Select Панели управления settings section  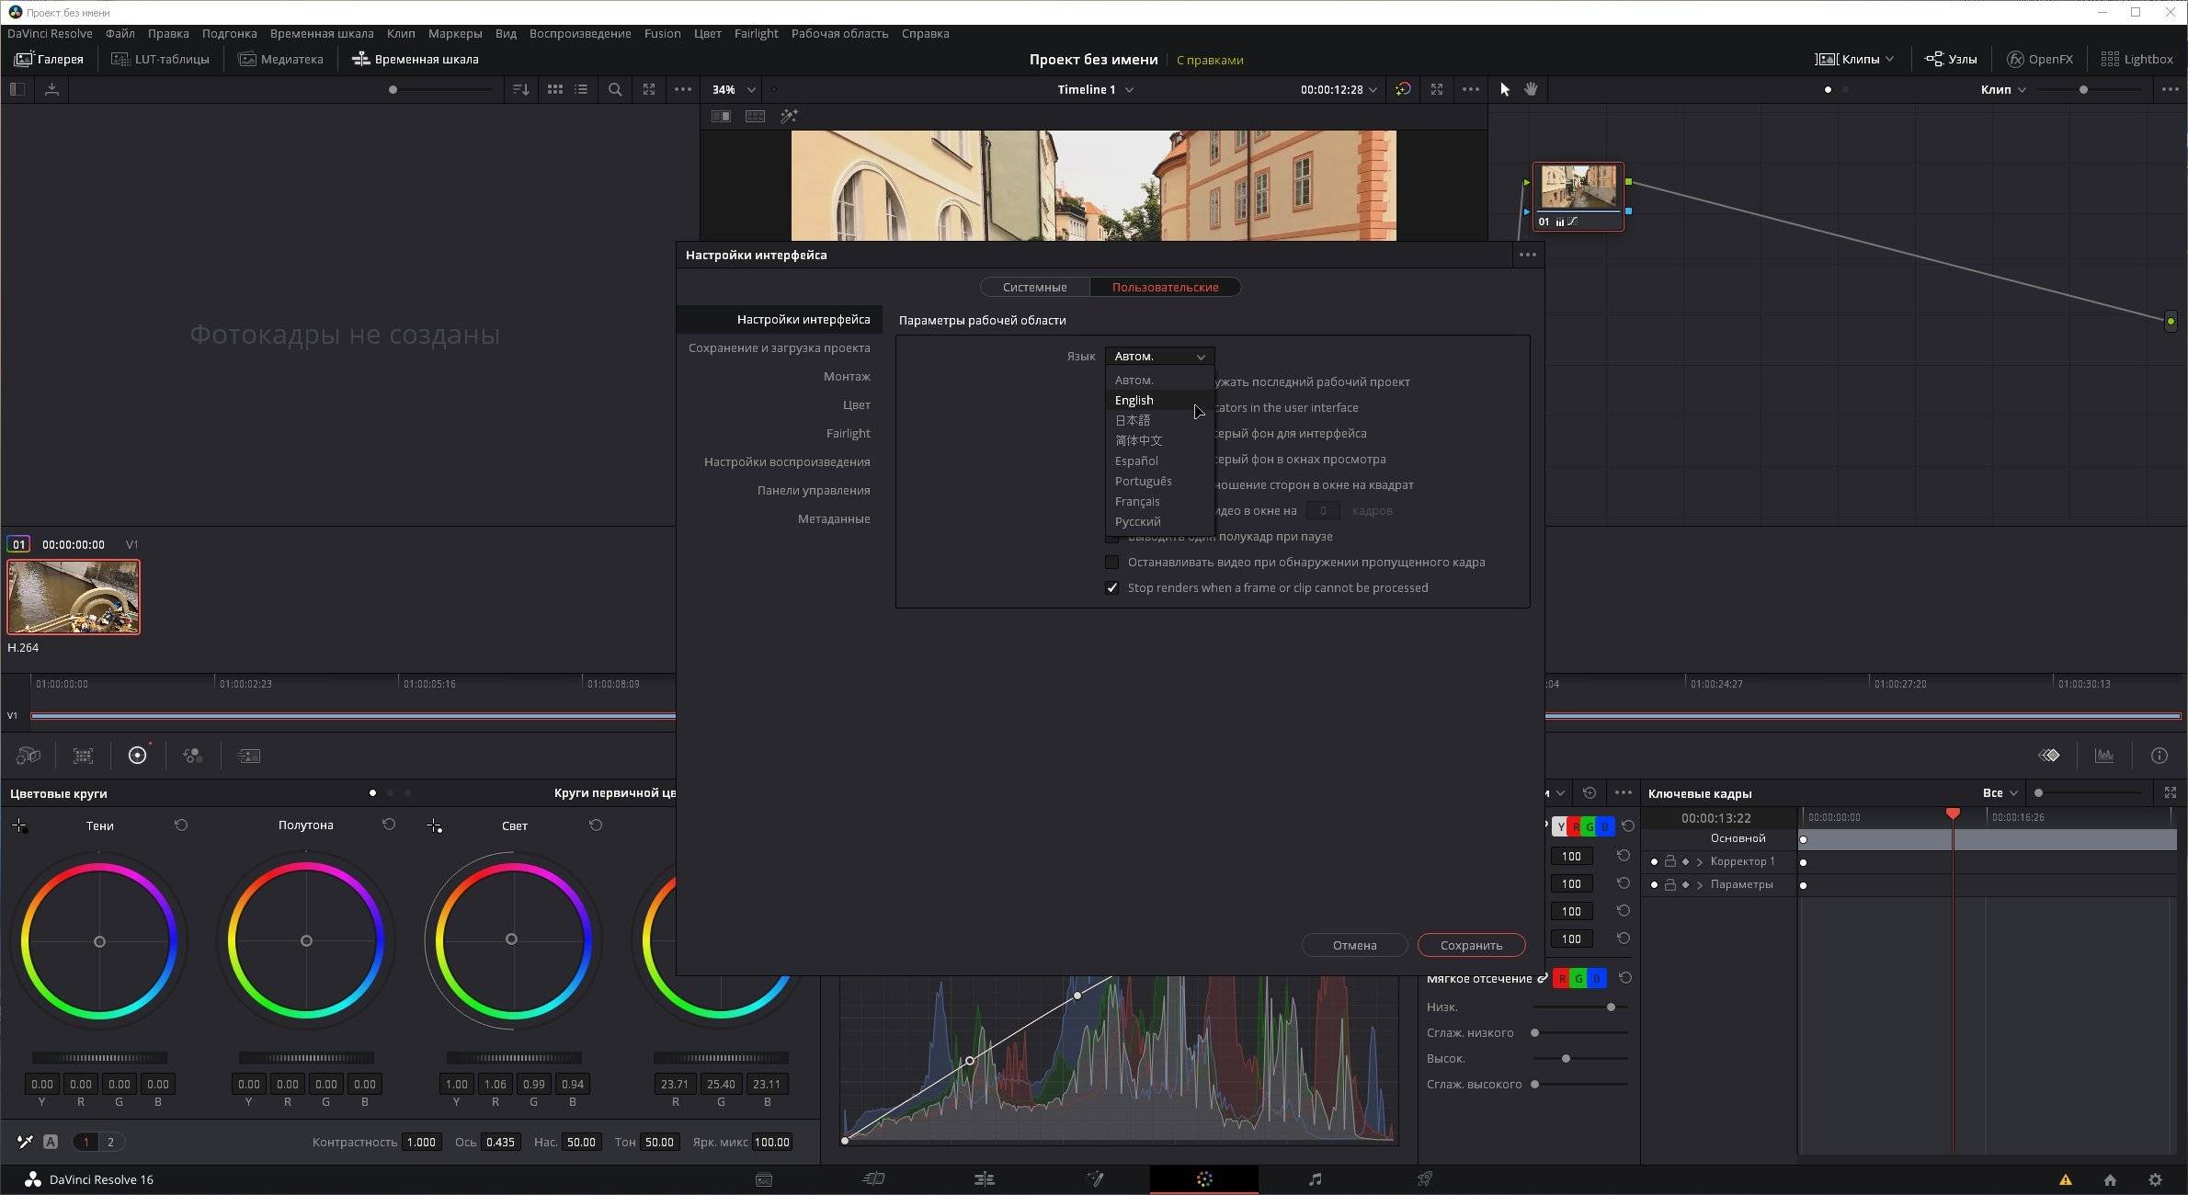point(814,490)
